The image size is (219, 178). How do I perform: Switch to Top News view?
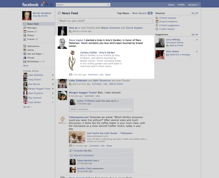123,13
